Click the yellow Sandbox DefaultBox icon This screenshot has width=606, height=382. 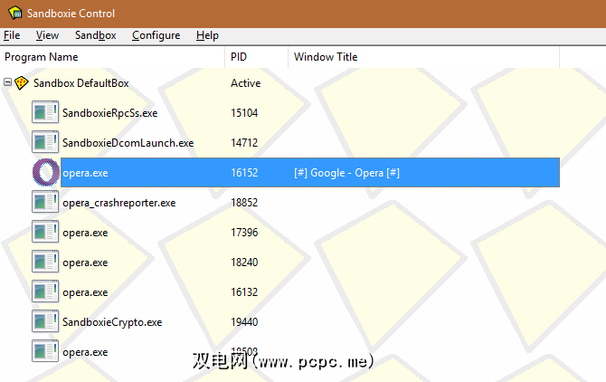(22, 82)
